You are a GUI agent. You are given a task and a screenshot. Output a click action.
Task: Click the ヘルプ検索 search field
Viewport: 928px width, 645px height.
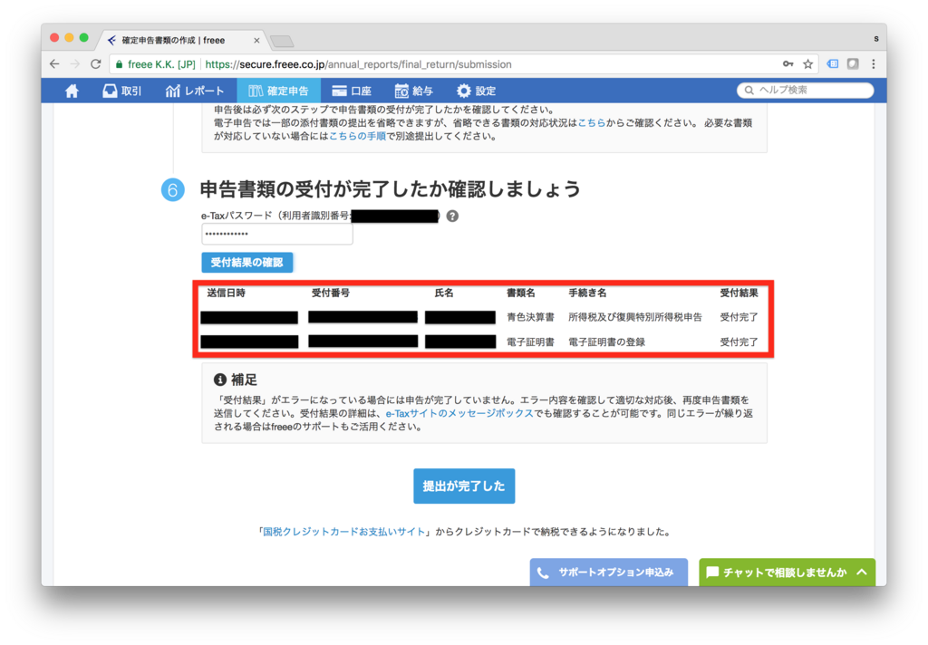pyautogui.click(x=806, y=90)
